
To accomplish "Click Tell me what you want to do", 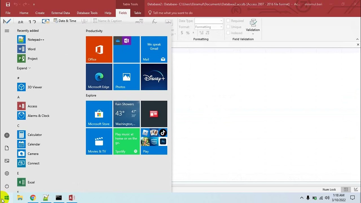I will pyautogui.click(x=170, y=13).
